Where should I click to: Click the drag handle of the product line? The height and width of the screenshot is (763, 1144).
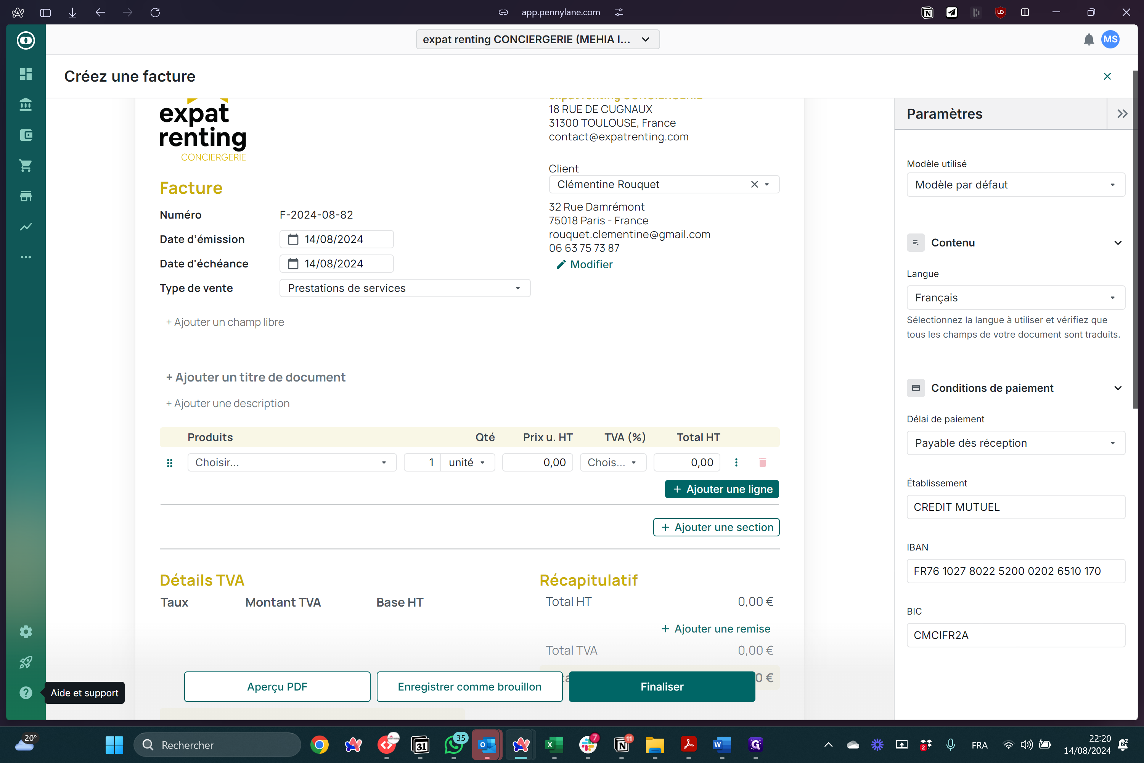(x=170, y=463)
